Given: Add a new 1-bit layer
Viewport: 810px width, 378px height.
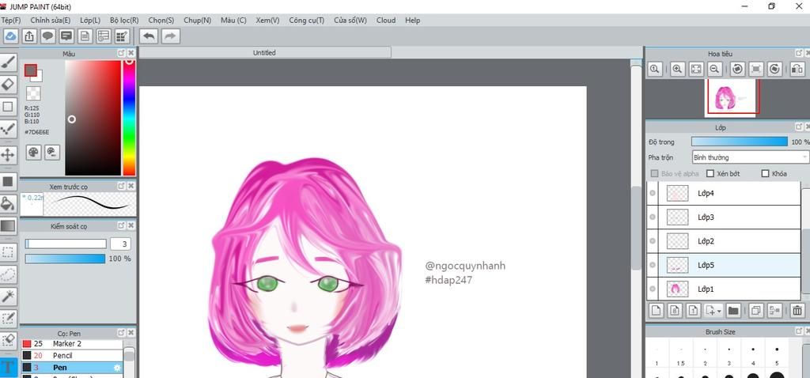Looking at the screenshot, I should [693, 310].
